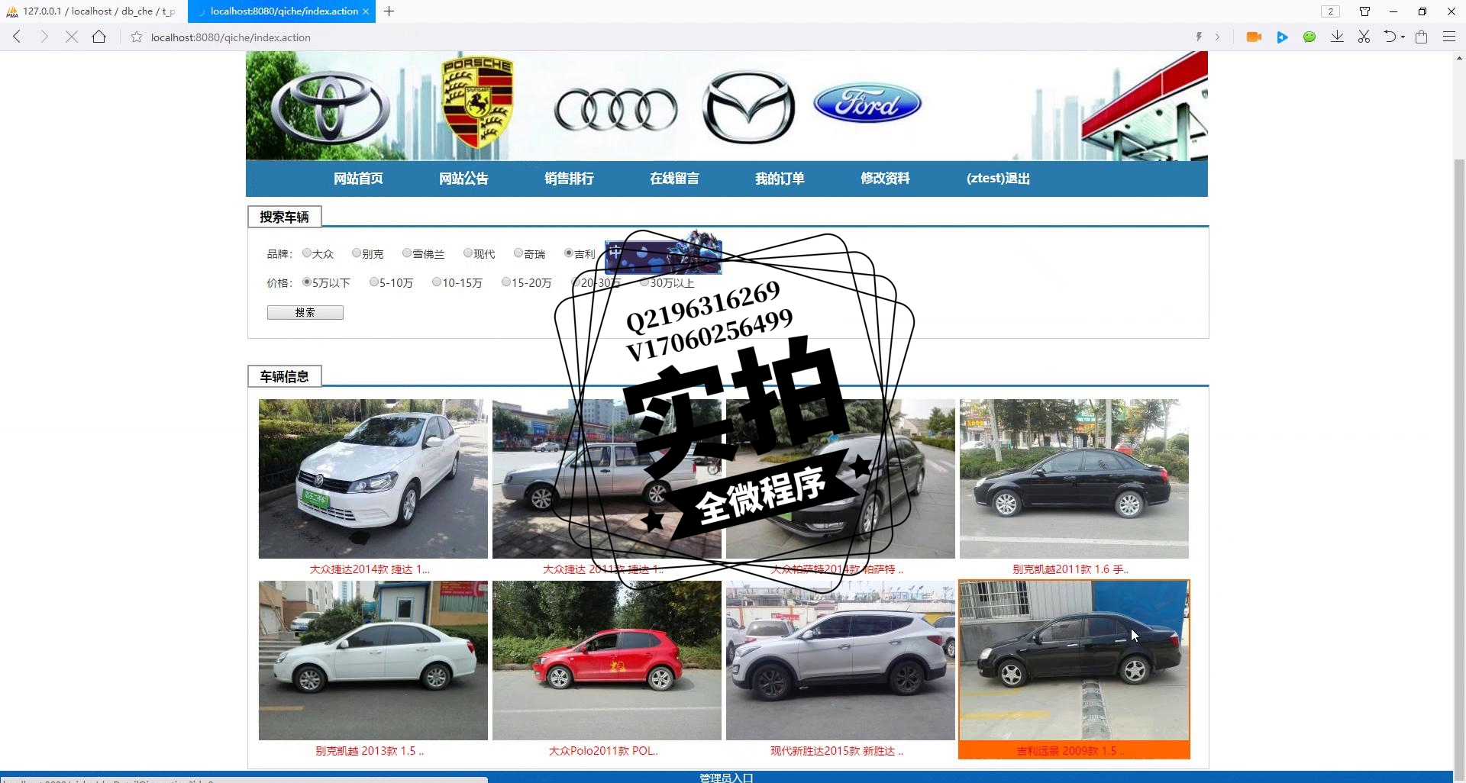Open 网站公告 navigation item
Screen dimensions: 1466x783
click(x=463, y=179)
